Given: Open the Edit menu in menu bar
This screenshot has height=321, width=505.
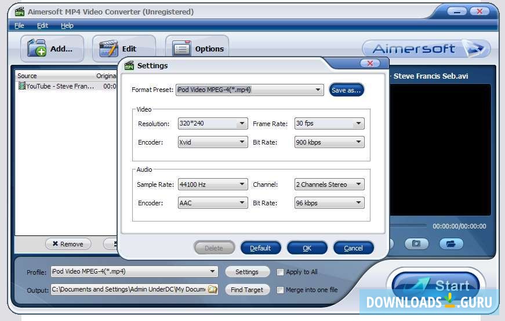Looking at the screenshot, I should pos(42,25).
